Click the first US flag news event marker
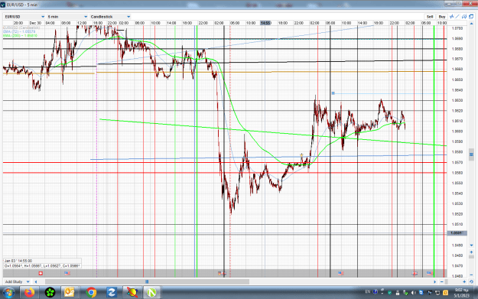The image size is (478, 299). coord(67,273)
